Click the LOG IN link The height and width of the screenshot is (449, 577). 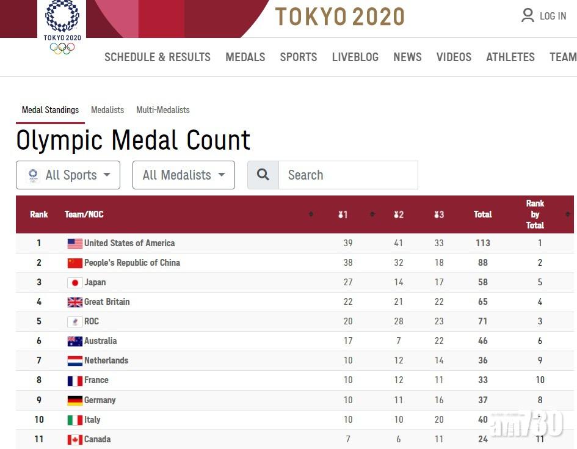553,16
